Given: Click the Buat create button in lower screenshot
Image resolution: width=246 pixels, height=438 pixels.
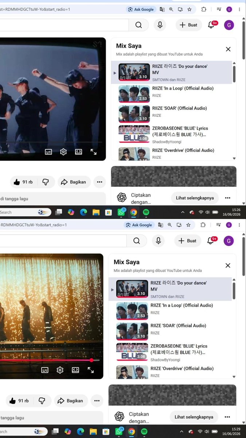Looking at the screenshot, I should (x=187, y=241).
